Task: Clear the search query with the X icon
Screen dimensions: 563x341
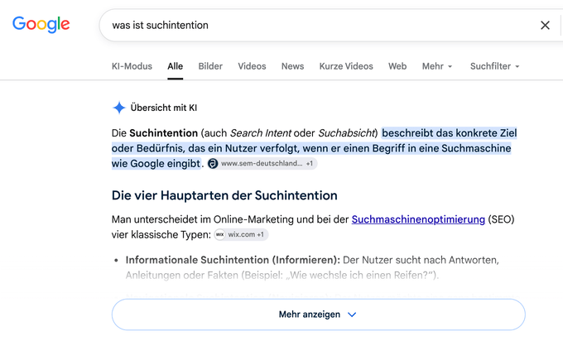Action: click(x=545, y=25)
